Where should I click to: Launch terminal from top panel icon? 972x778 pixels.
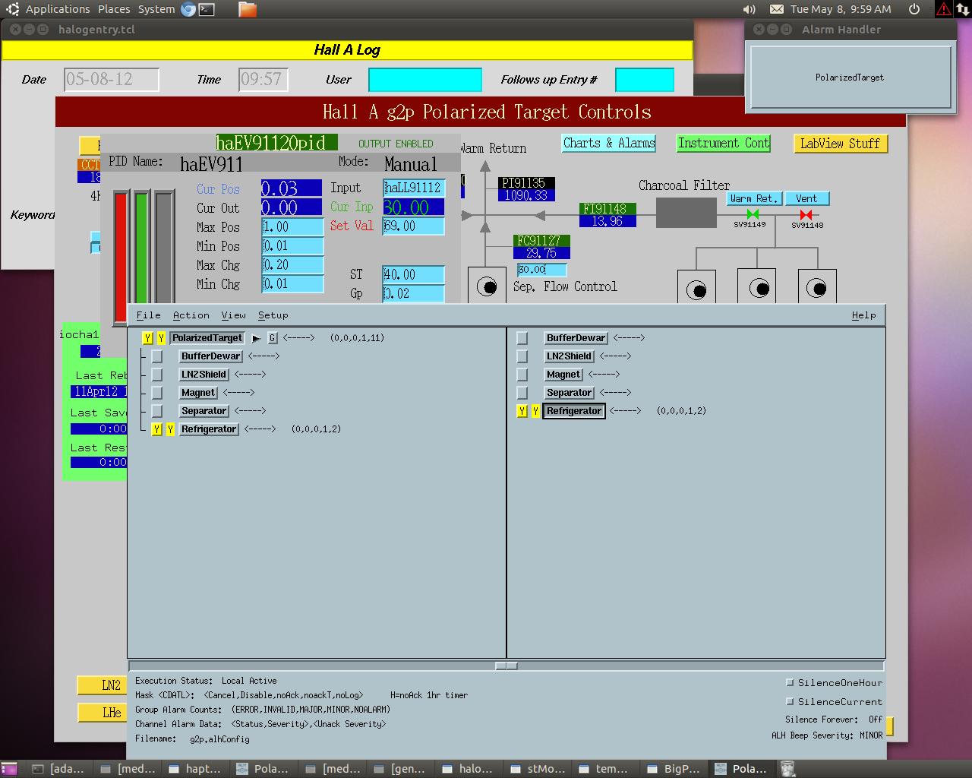(x=207, y=9)
